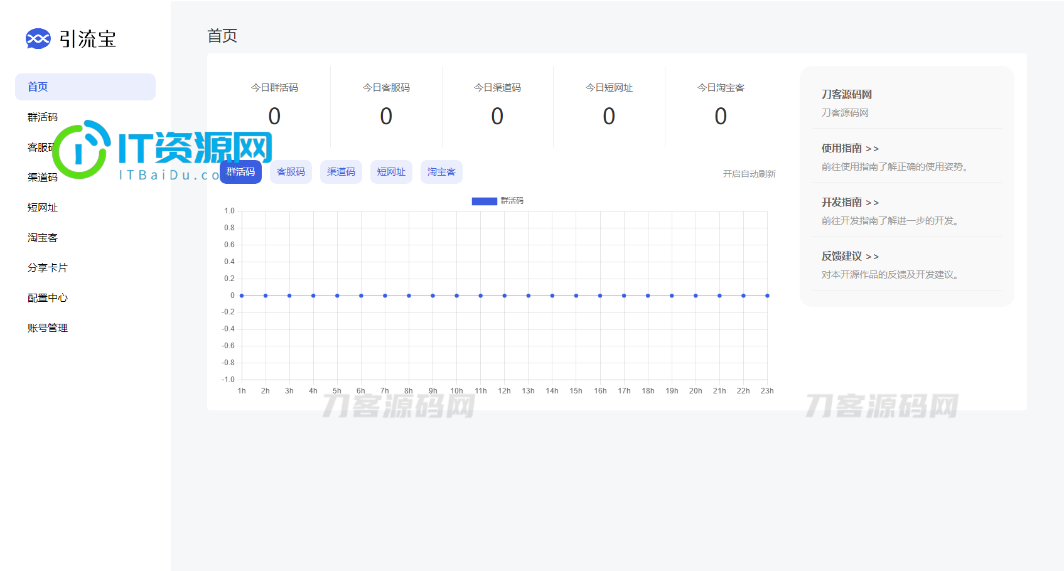Viewport: 1064px width, 571px height.
Task: Switch chart to the 短网址 tab
Action: point(391,172)
